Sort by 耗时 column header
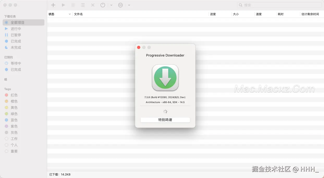This screenshot has height=178, width=324. pyautogui.click(x=281, y=14)
